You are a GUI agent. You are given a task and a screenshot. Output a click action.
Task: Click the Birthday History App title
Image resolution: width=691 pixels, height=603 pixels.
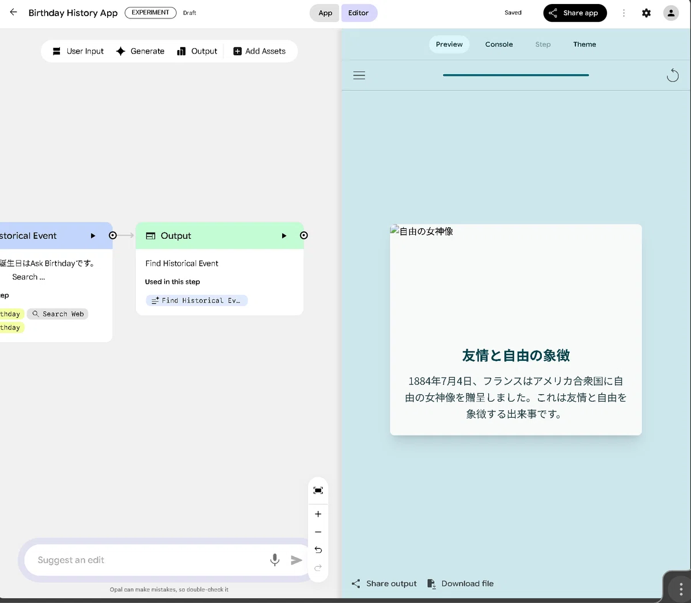click(73, 13)
